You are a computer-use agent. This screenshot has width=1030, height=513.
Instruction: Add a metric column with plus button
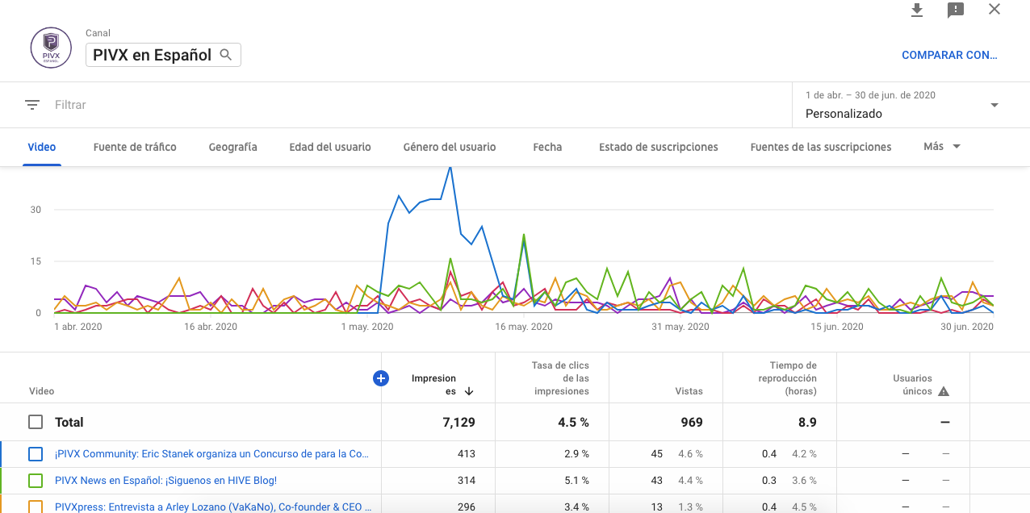tap(381, 377)
